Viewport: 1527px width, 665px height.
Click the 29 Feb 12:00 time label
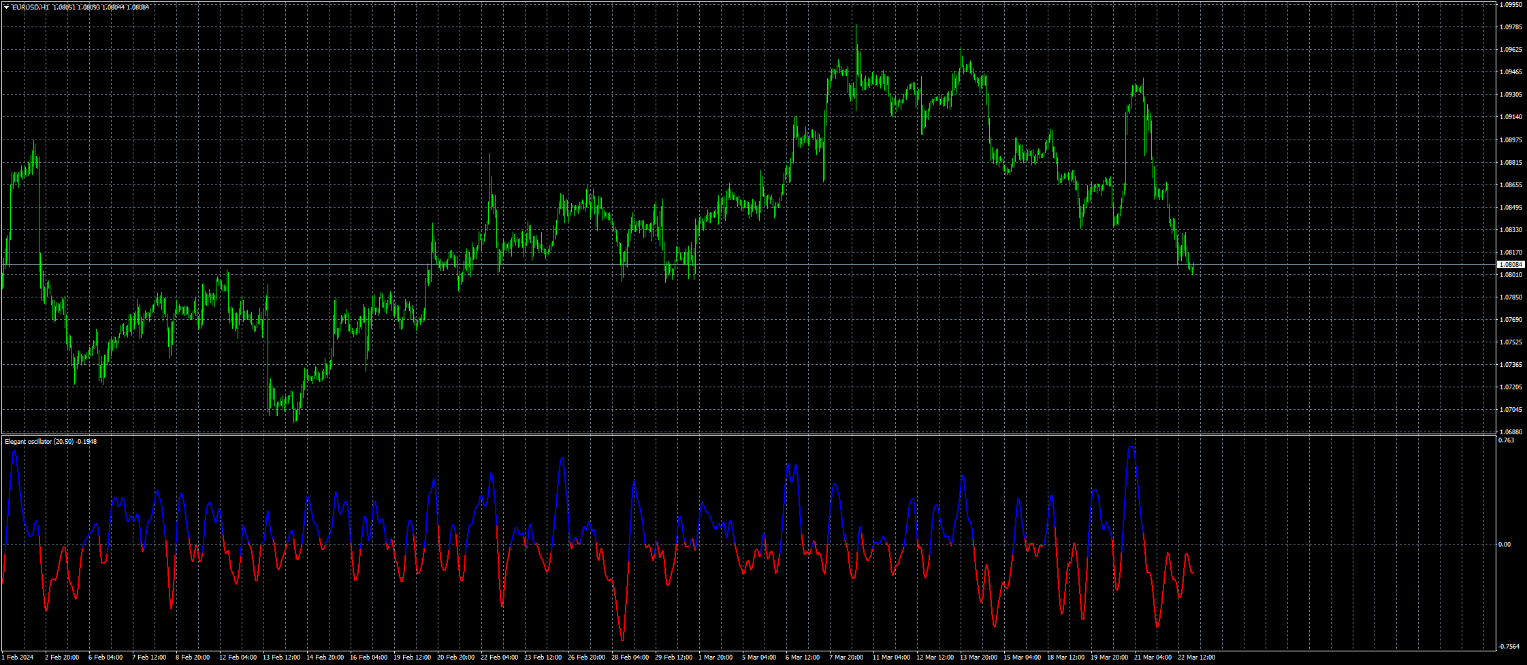[x=673, y=658]
